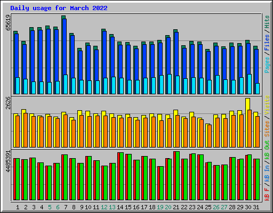
Task: Click the 'Visits' legend word
Action: coord(267,105)
